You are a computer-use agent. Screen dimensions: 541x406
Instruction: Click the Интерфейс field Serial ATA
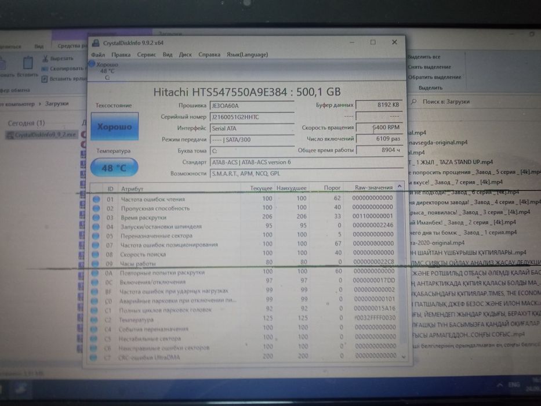tap(252, 128)
